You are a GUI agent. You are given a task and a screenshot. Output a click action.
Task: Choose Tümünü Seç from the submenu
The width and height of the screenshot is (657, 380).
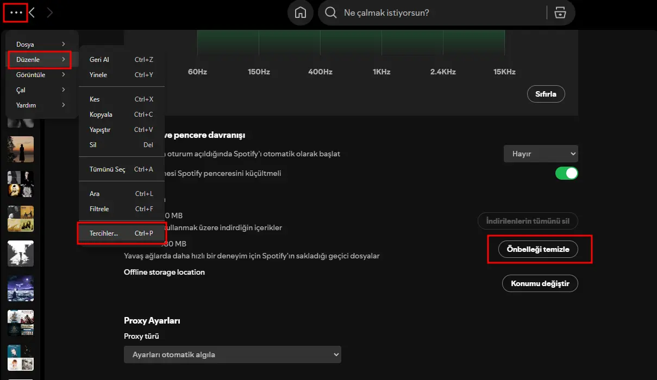(x=121, y=169)
